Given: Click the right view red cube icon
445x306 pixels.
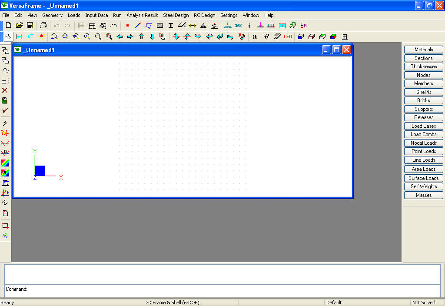Looking at the screenshot, I should coord(312,37).
